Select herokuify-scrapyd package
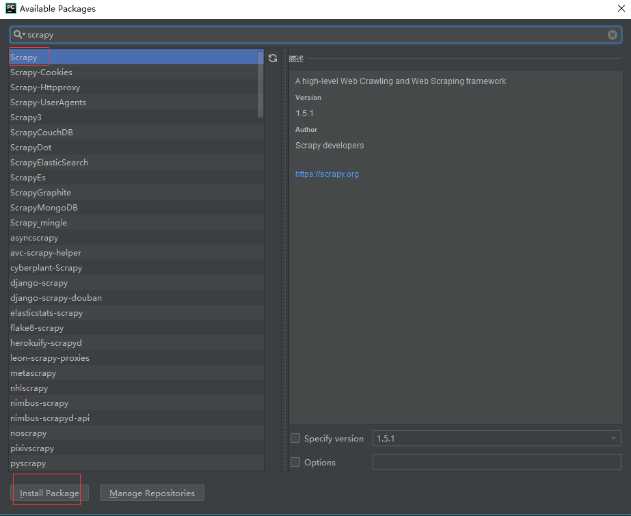 136,342
